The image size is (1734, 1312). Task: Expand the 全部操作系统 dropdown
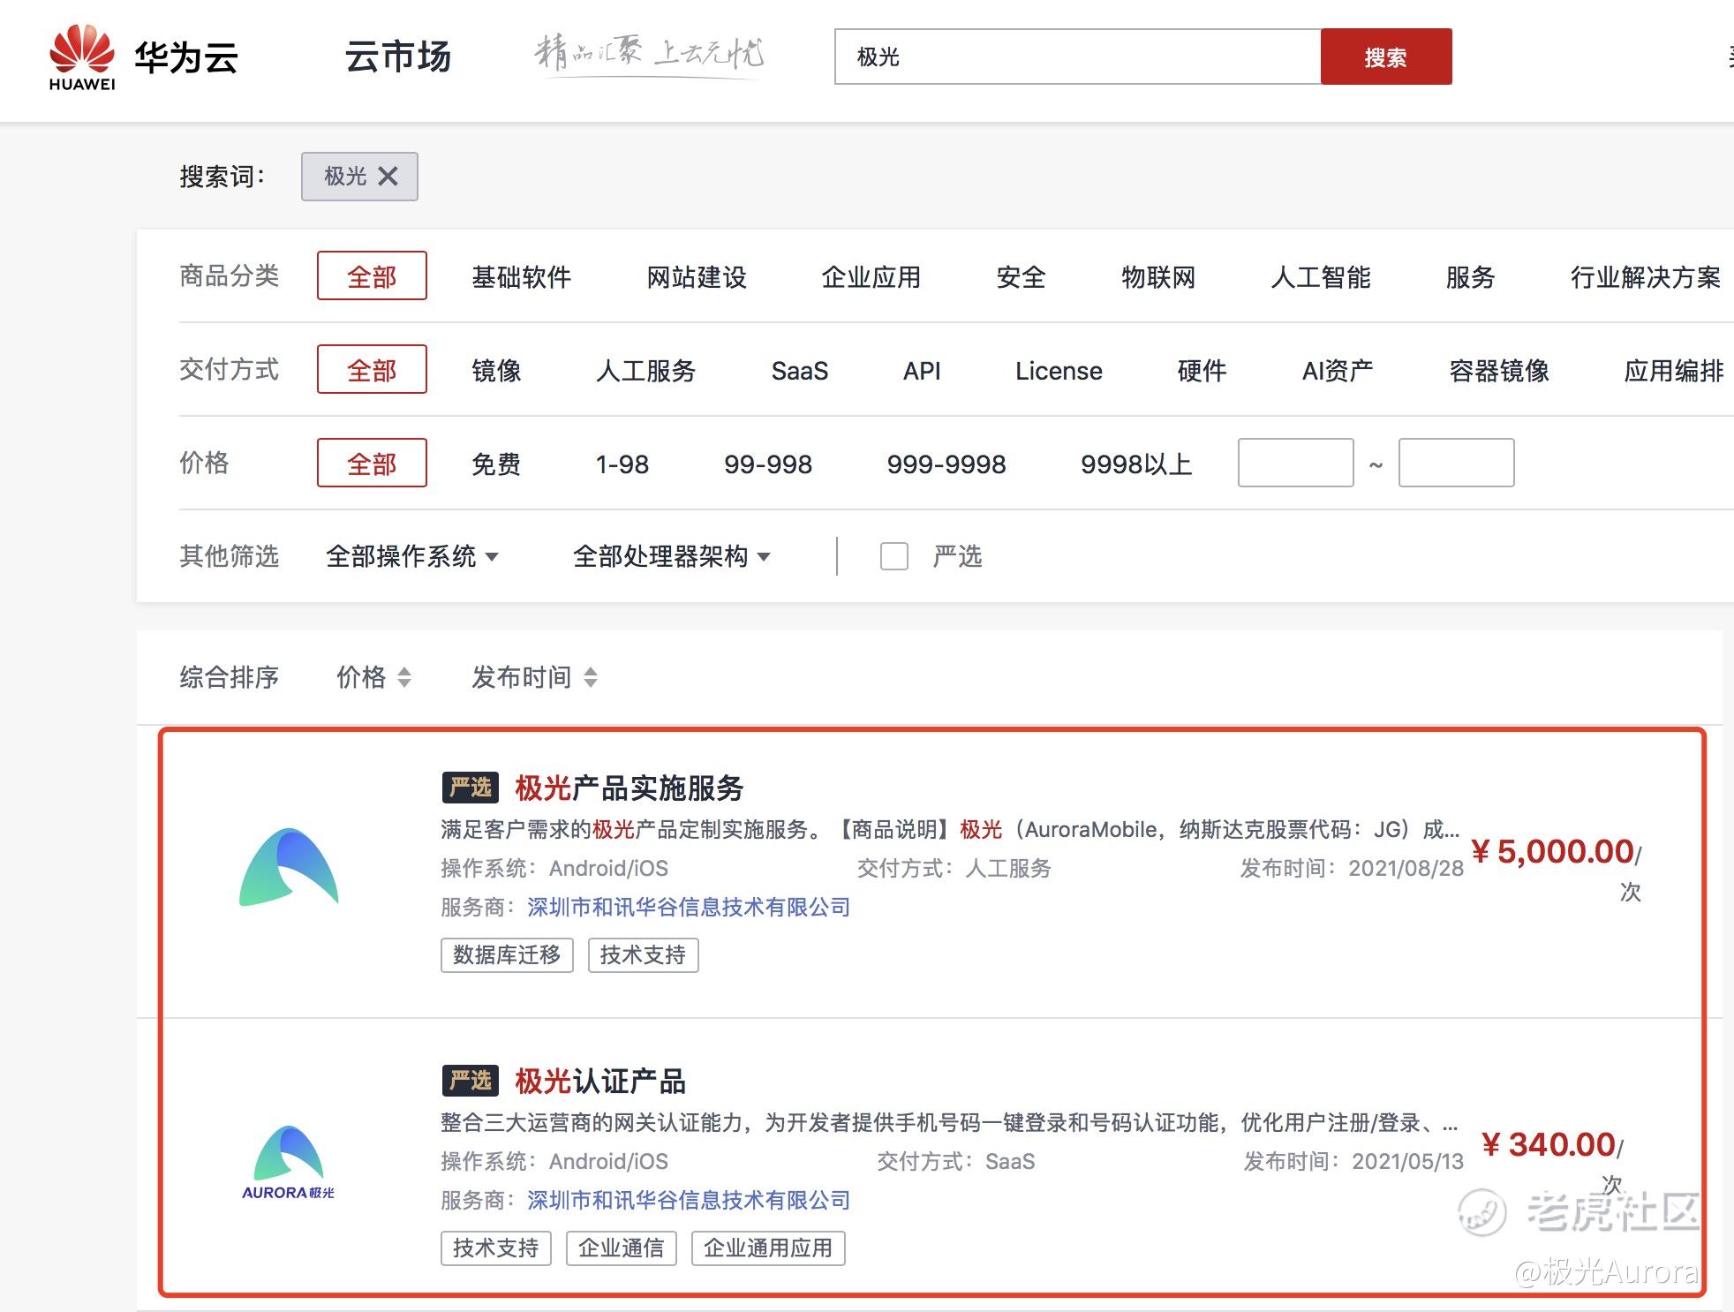pyautogui.click(x=411, y=556)
